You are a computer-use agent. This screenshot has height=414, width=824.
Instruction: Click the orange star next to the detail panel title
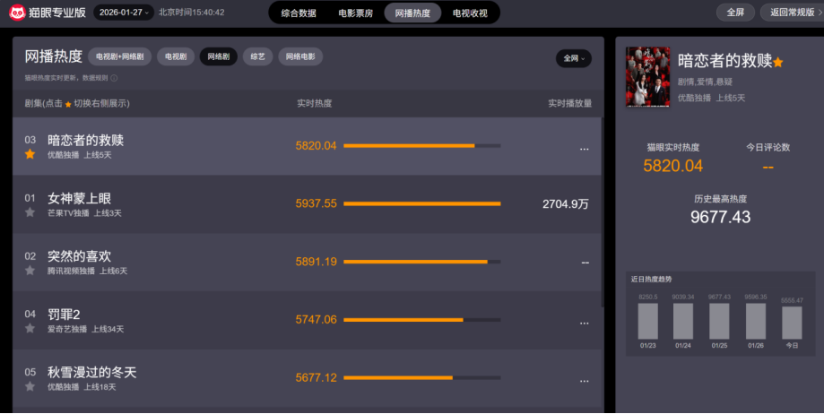tap(778, 63)
